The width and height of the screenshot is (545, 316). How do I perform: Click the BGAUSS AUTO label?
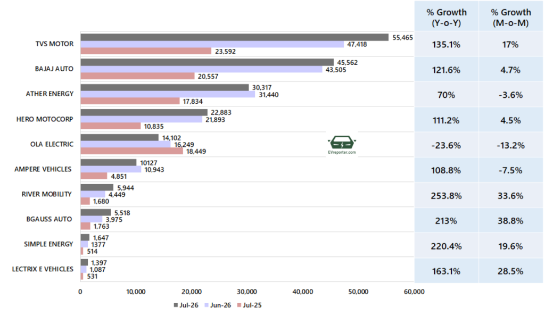pyautogui.click(x=49, y=219)
